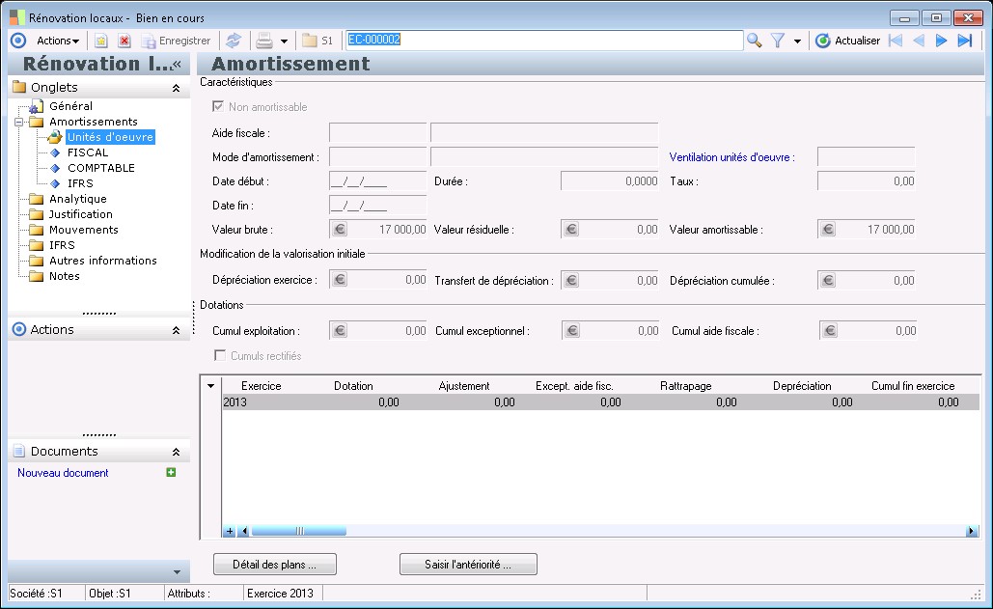Image resolution: width=993 pixels, height=609 pixels.
Task: Click the refresh arrows toolbar icon
Action: coord(234,41)
